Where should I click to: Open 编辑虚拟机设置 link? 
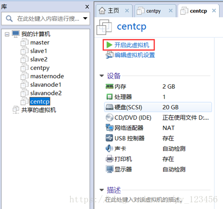pyautogui.click(x=134, y=55)
